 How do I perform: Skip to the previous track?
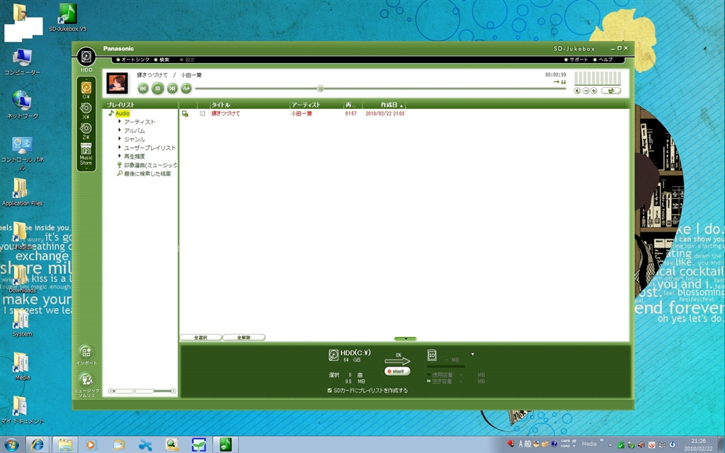tap(142, 88)
